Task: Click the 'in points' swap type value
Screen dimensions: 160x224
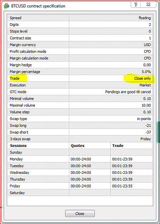Action: pos(144,119)
